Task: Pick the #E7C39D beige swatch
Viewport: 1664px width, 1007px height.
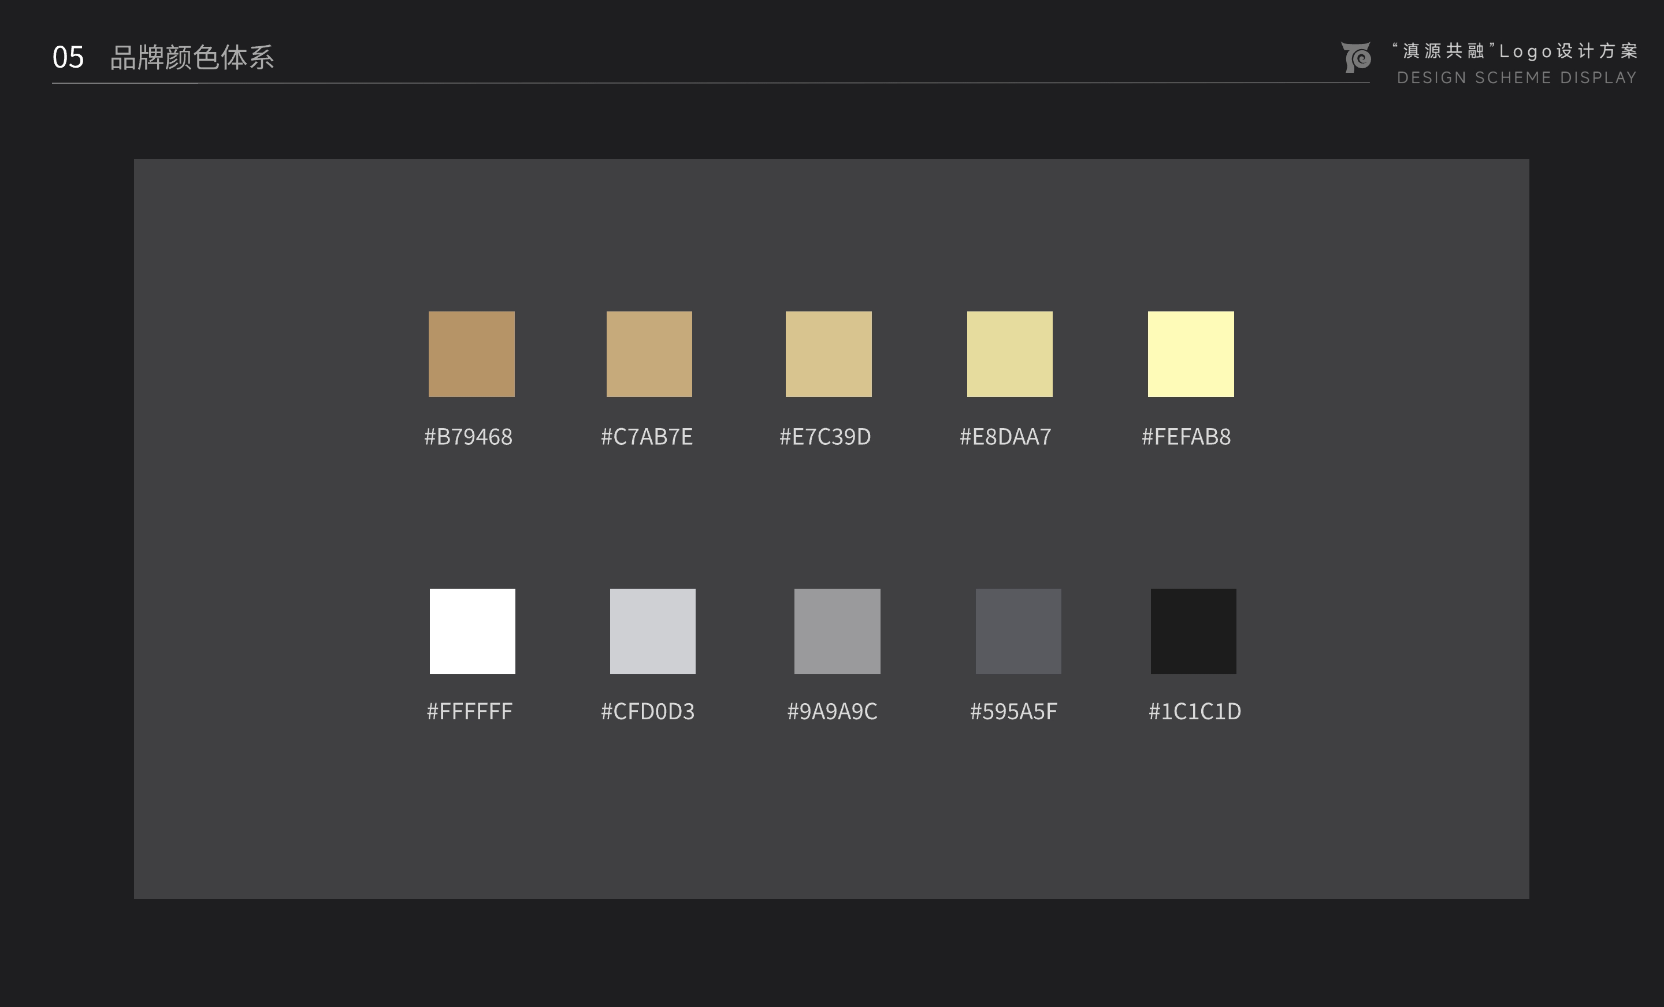Action: (x=829, y=354)
